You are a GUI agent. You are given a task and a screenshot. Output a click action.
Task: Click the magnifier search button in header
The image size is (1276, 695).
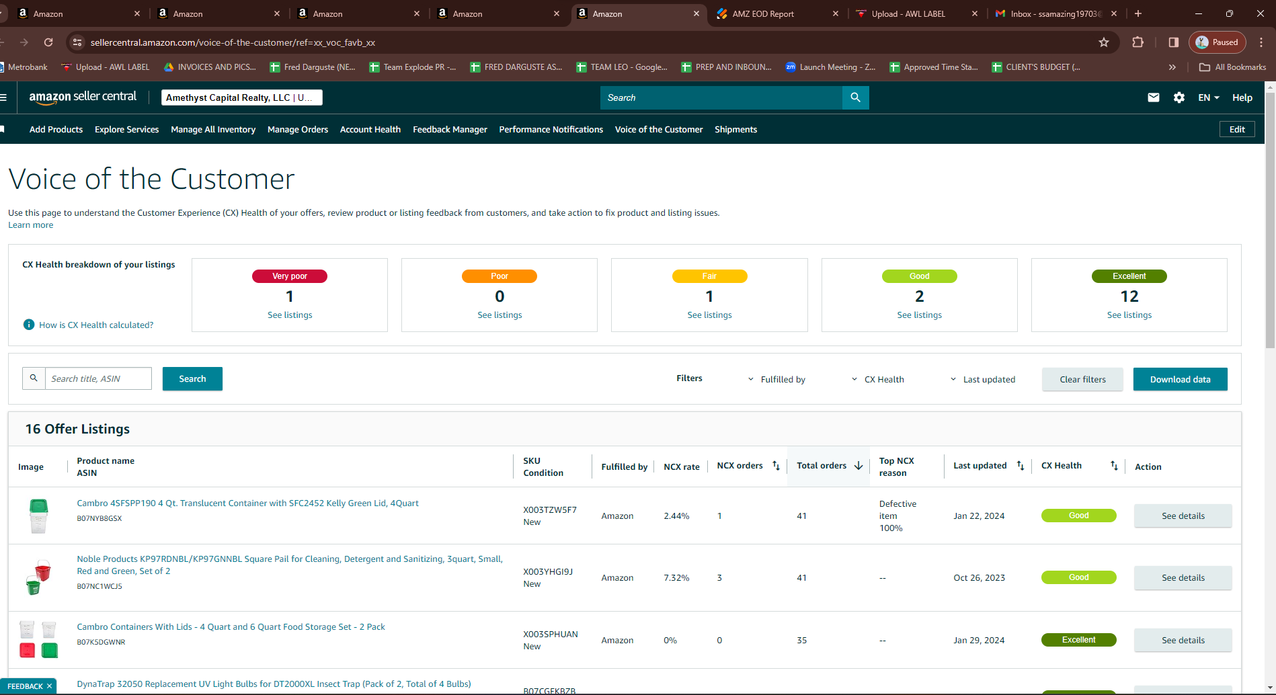click(x=855, y=97)
